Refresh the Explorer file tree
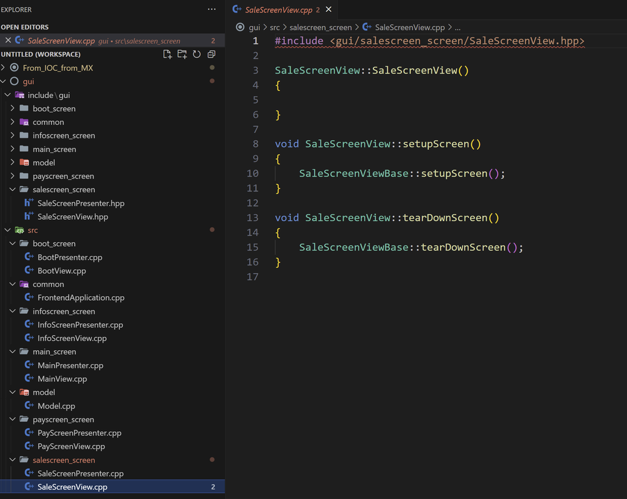The width and height of the screenshot is (627, 499). pyautogui.click(x=196, y=55)
